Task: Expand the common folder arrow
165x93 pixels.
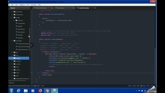Action: point(14,20)
